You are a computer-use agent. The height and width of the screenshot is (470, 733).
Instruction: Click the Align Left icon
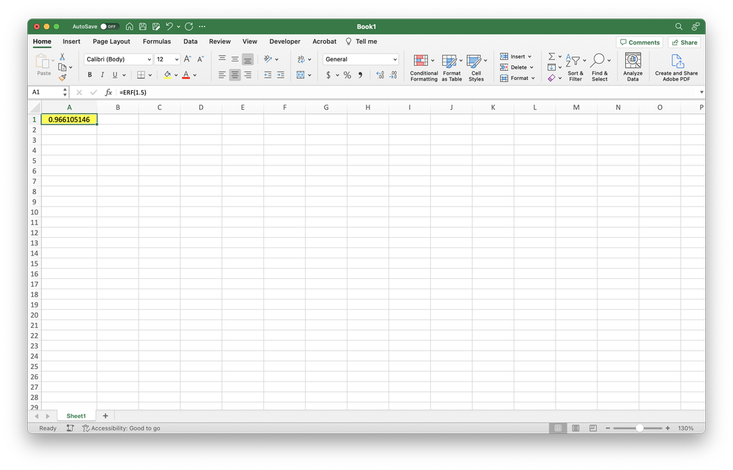pos(222,75)
